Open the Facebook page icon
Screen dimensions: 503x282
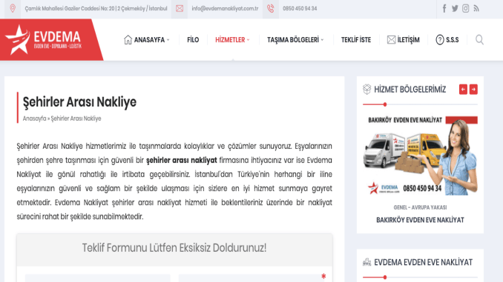pos(444,8)
